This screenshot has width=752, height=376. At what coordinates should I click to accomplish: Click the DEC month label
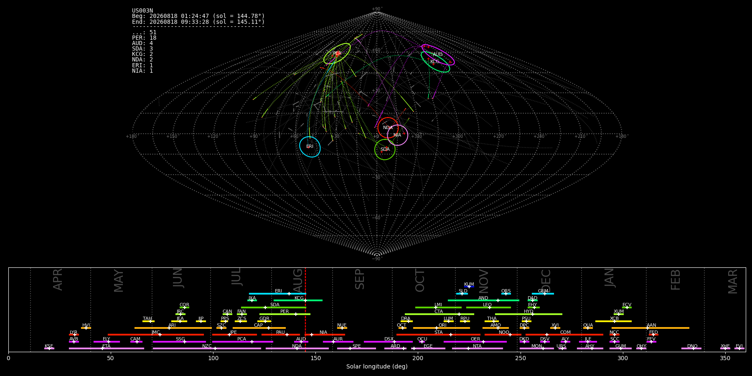pyautogui.click(x=546, y=280)
